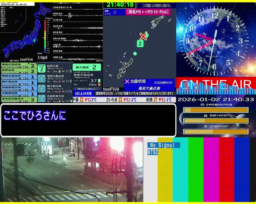Click the この地震による津波の心配はなし notice
Image resolution: width=256 pixels, height=204 pixels.
coord(157,6)
